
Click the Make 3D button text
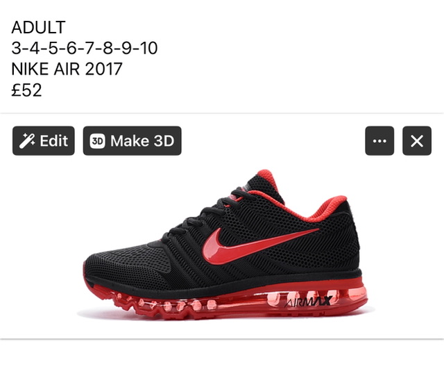point(142,140)
